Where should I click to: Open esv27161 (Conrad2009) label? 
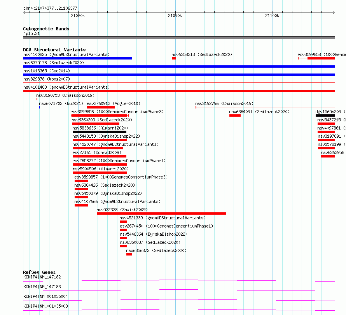(97, 152)
